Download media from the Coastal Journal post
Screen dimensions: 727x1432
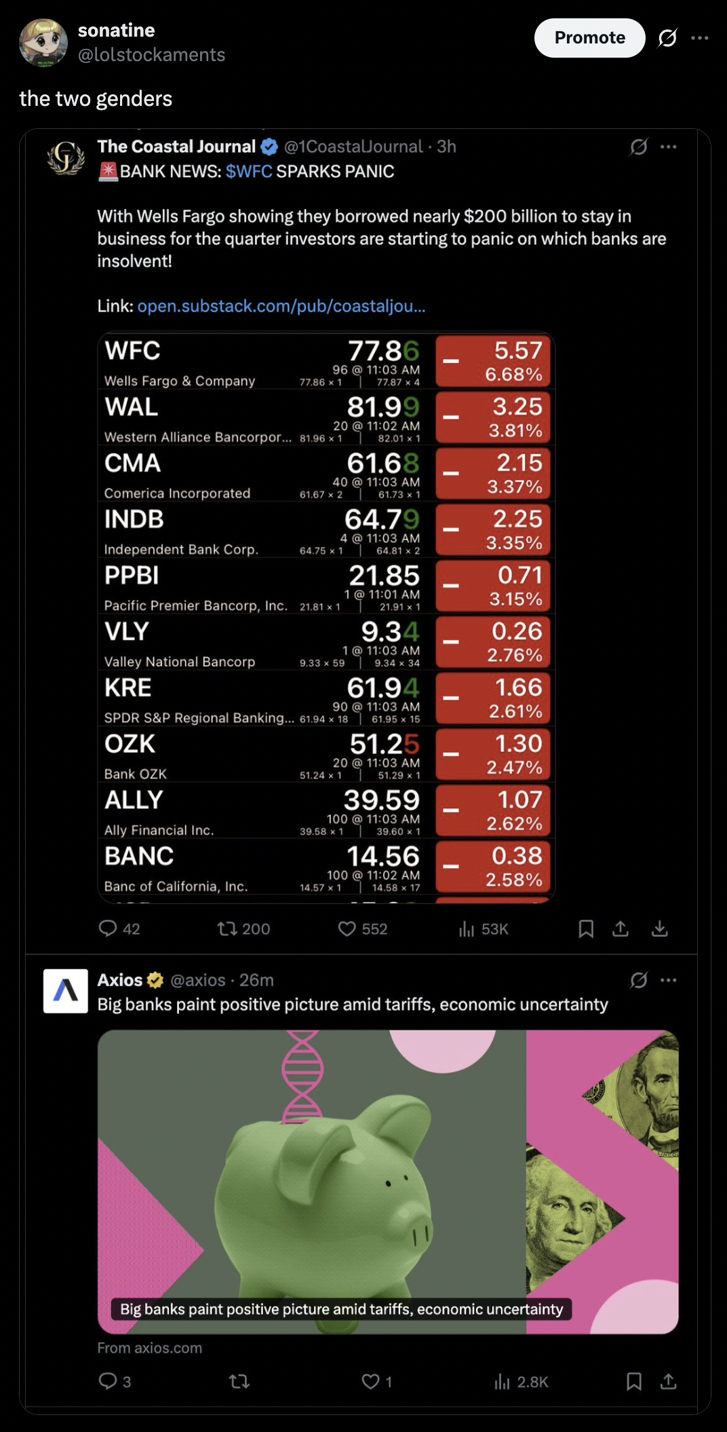(660, 928)
